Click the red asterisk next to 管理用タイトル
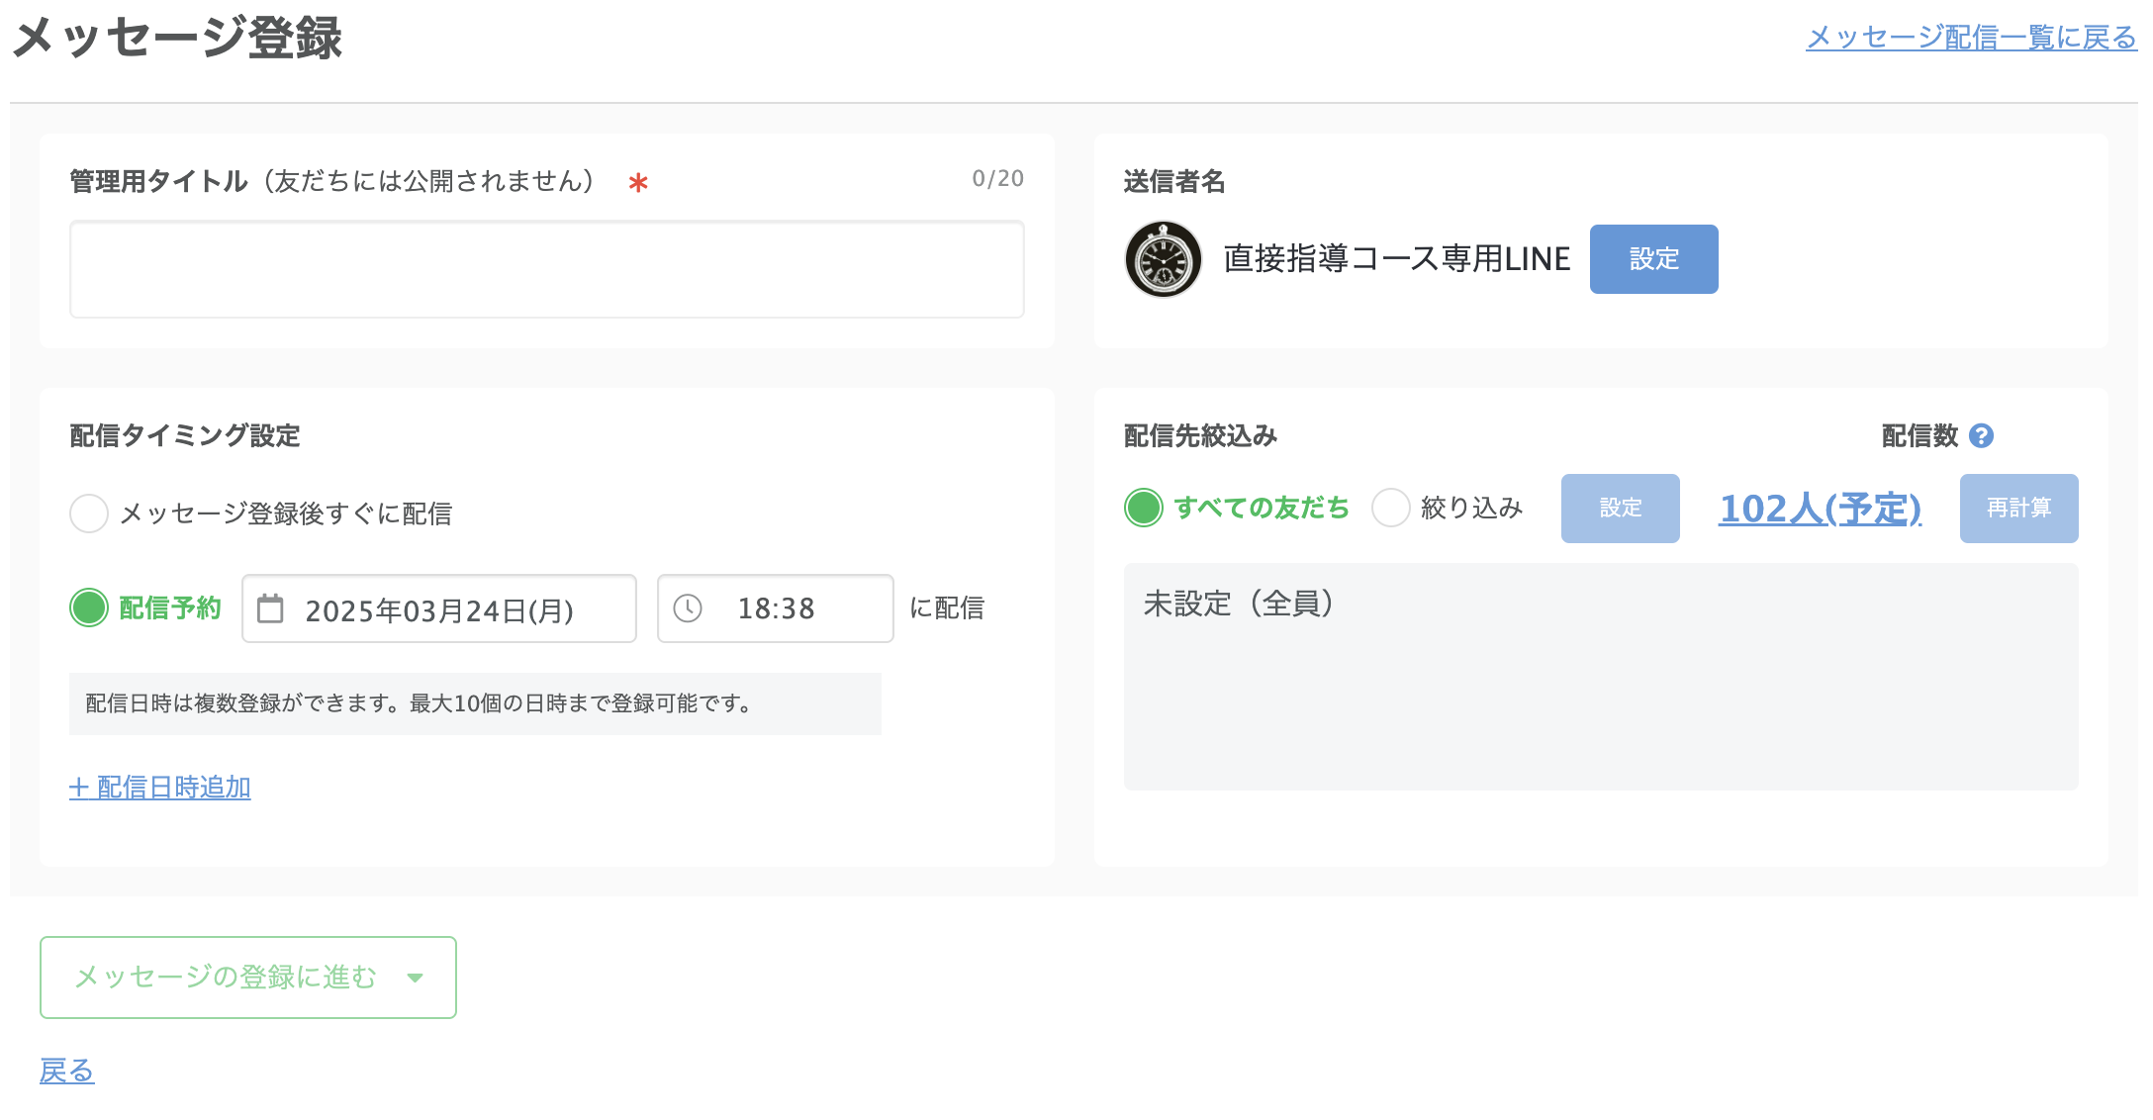The width and height of the screenshot is (2153, 1120). click(636, 183)
